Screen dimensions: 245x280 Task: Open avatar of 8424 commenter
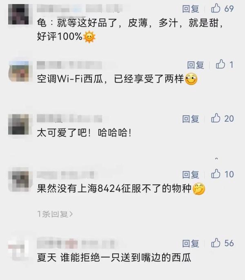tap(18, 180)
